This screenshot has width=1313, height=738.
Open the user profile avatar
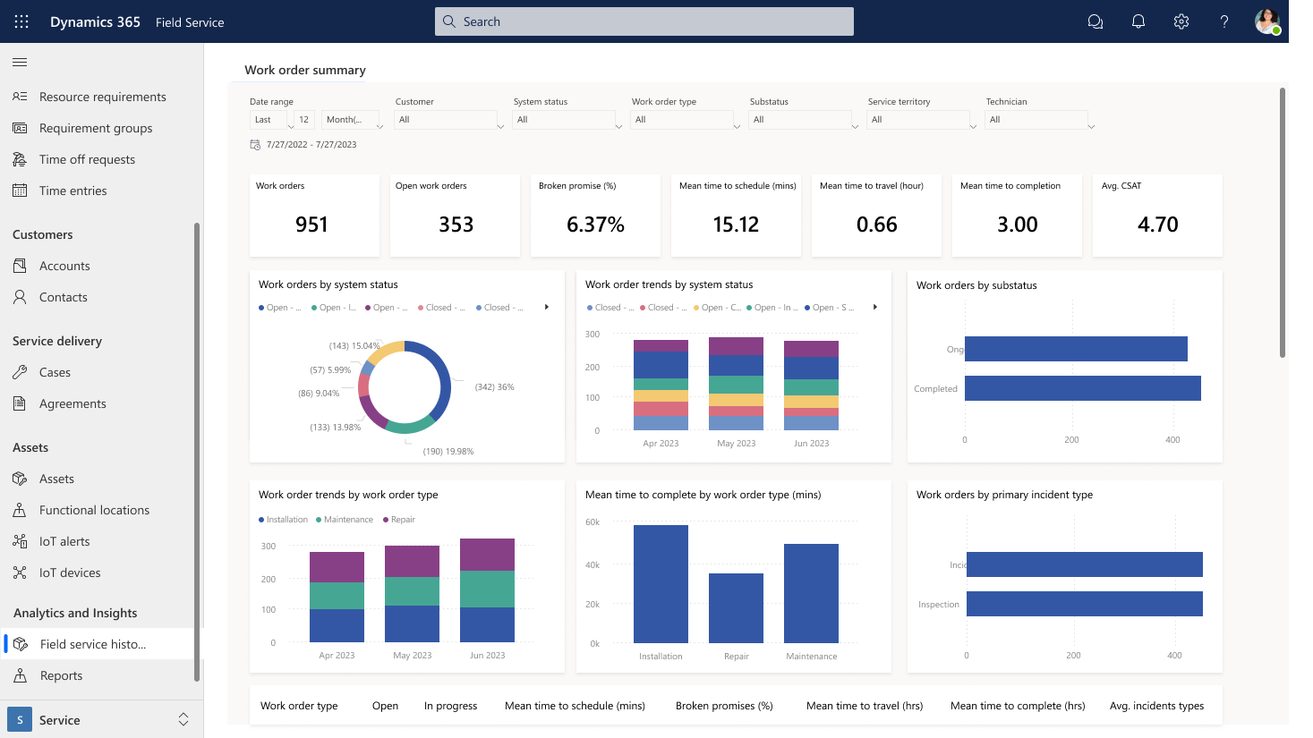pyautogui.click(x=1266, y=21)
